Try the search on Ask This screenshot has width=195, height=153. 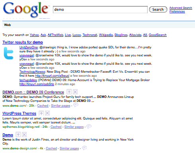pos(43,35)
